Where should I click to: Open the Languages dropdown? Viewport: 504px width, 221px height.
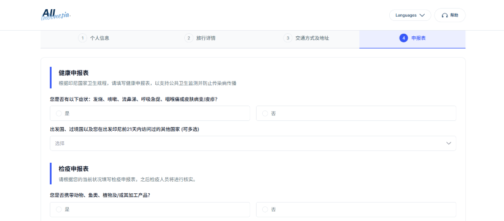click(x=410, y=15)
